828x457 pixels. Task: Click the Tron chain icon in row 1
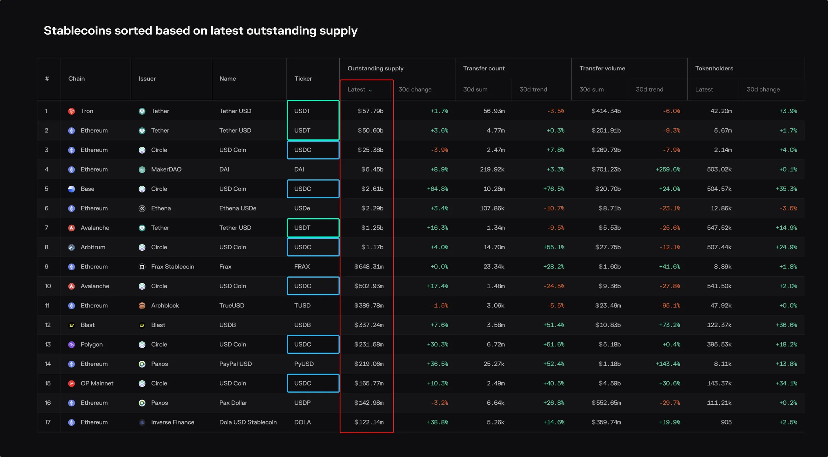71,111
